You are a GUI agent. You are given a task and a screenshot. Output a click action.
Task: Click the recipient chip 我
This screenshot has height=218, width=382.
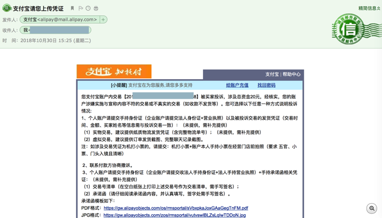pos(55,30)
